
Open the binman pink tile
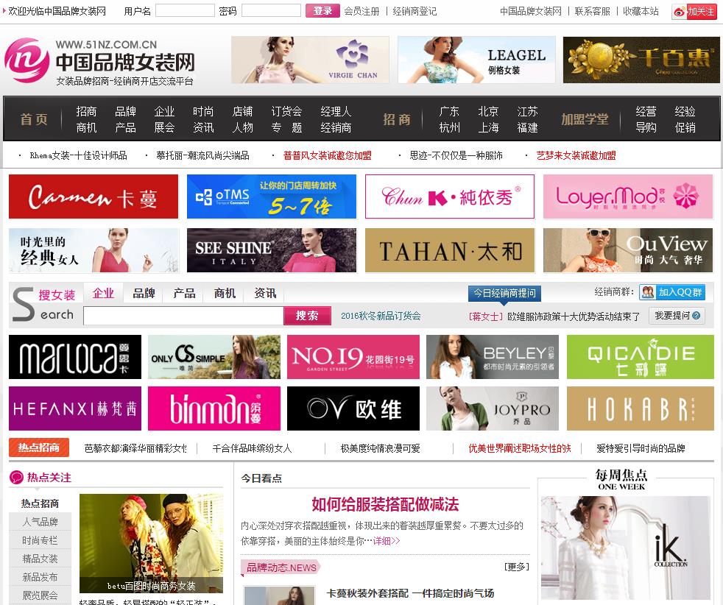214,408
